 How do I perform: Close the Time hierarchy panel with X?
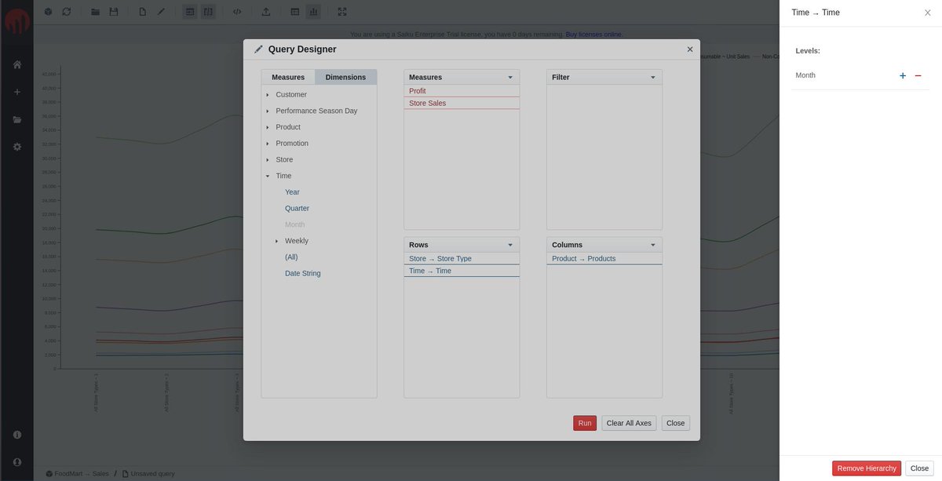point(928,13)
